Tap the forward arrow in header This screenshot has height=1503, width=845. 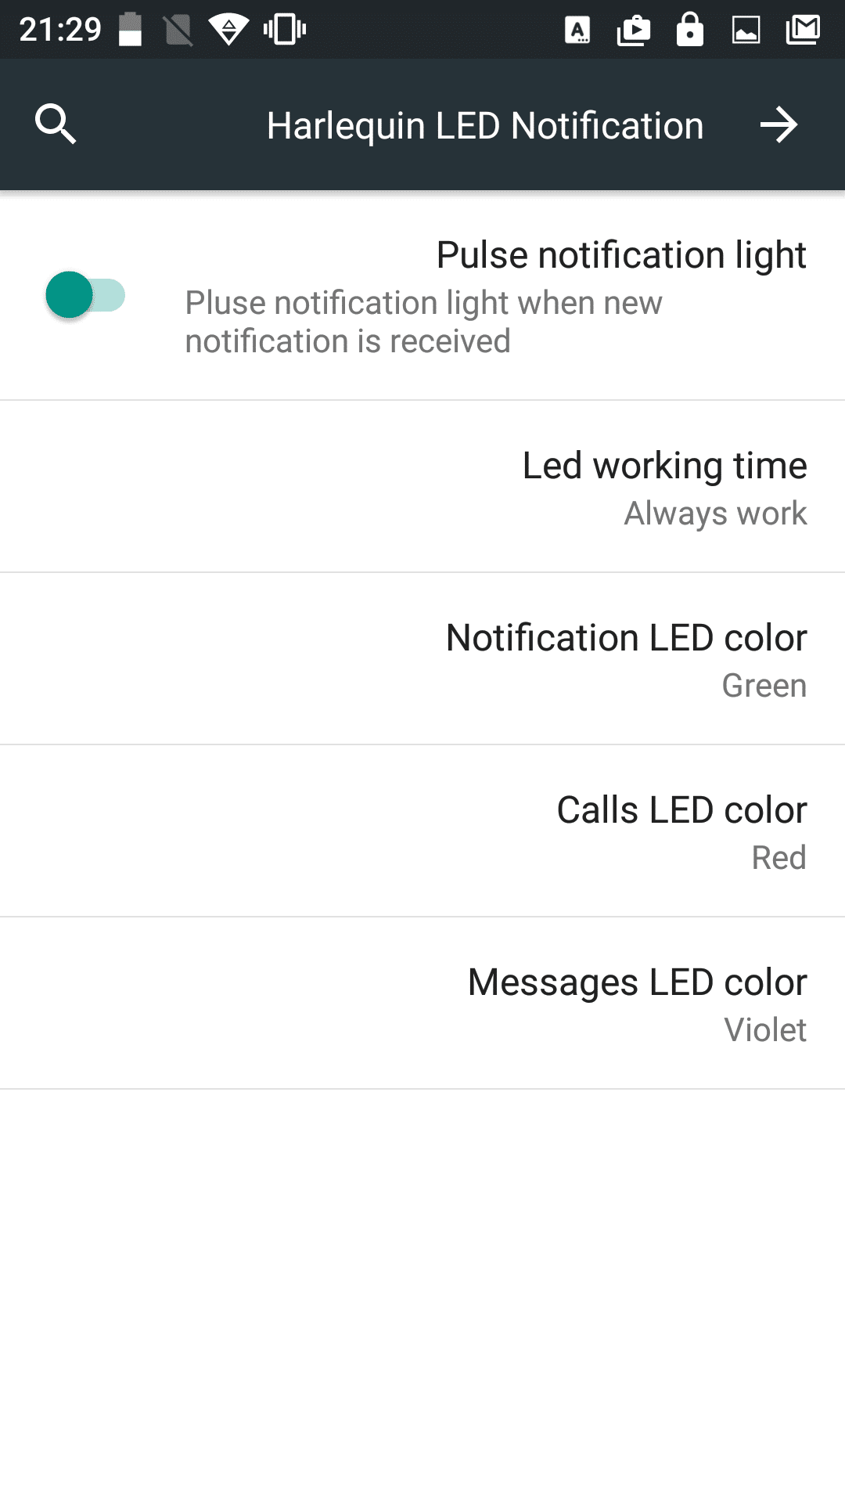pos(778,125)
